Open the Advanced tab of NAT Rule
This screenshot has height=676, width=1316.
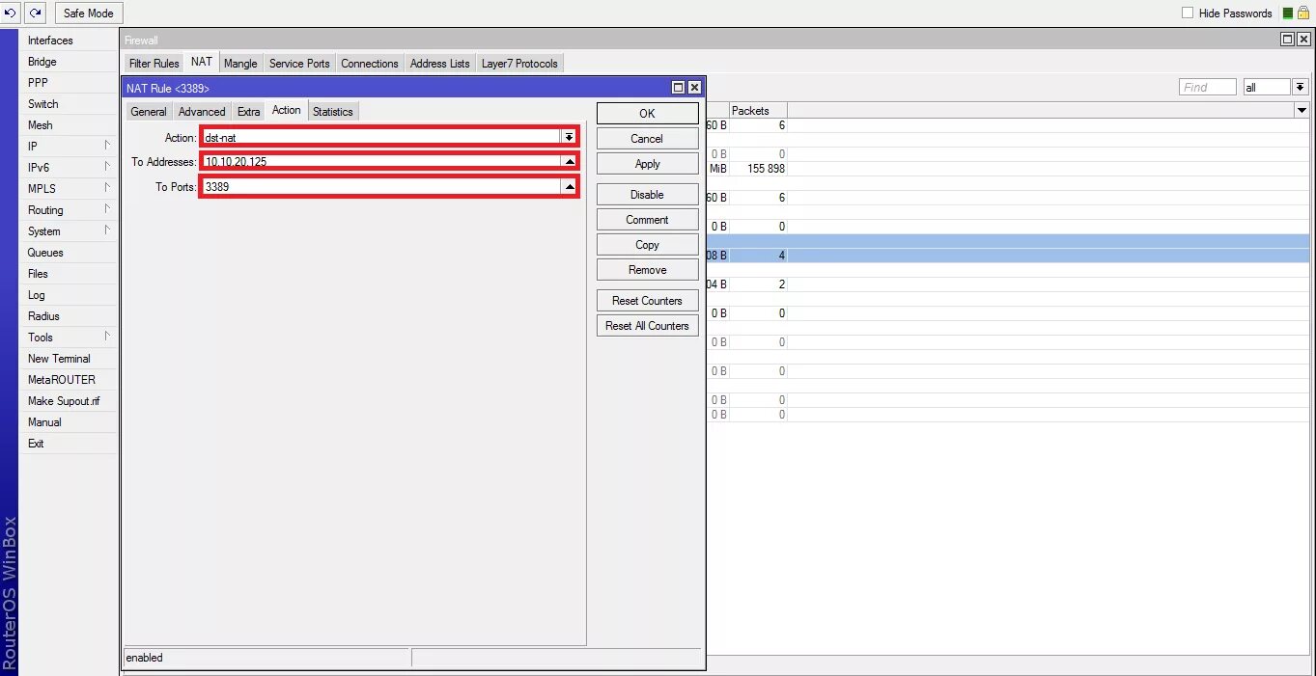(202, 112)
